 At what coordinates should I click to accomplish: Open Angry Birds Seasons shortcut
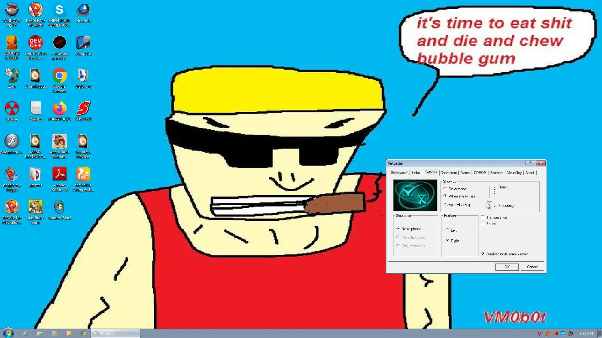click(x=59, y=141)
